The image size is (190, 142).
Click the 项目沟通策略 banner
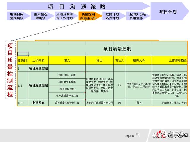pos(77,6)
